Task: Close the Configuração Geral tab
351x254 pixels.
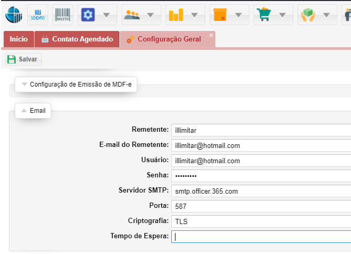Action: pyautogui.click(x=211, y=35)
